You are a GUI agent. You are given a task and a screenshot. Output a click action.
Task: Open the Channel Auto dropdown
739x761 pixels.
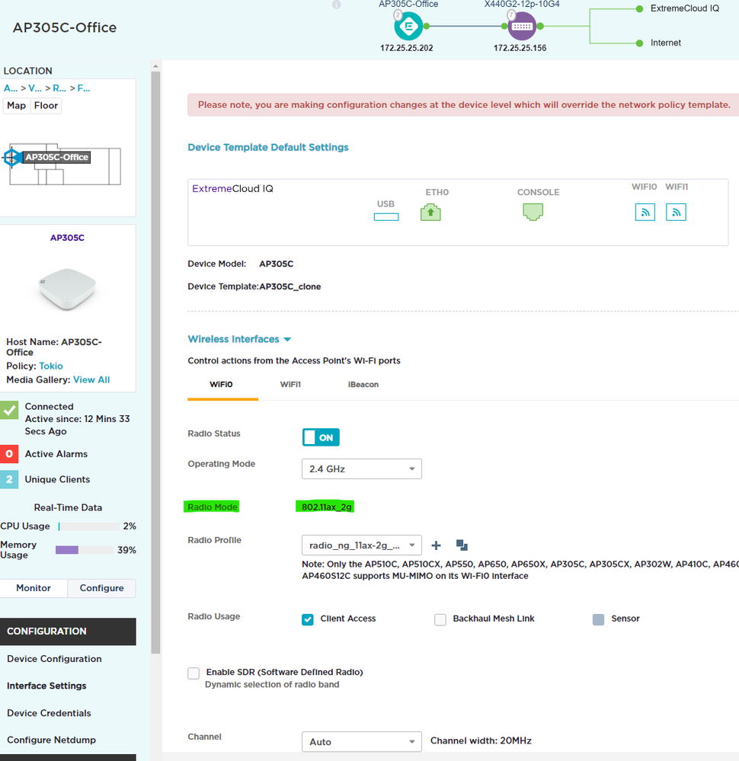click(x=361, y=741)
